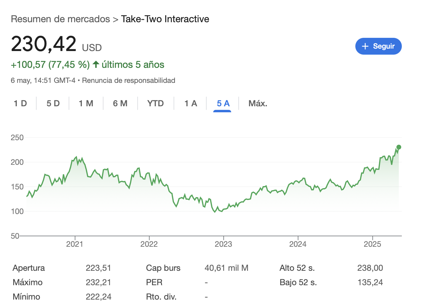Click the Take-Two Interactive title

[165, 19]
